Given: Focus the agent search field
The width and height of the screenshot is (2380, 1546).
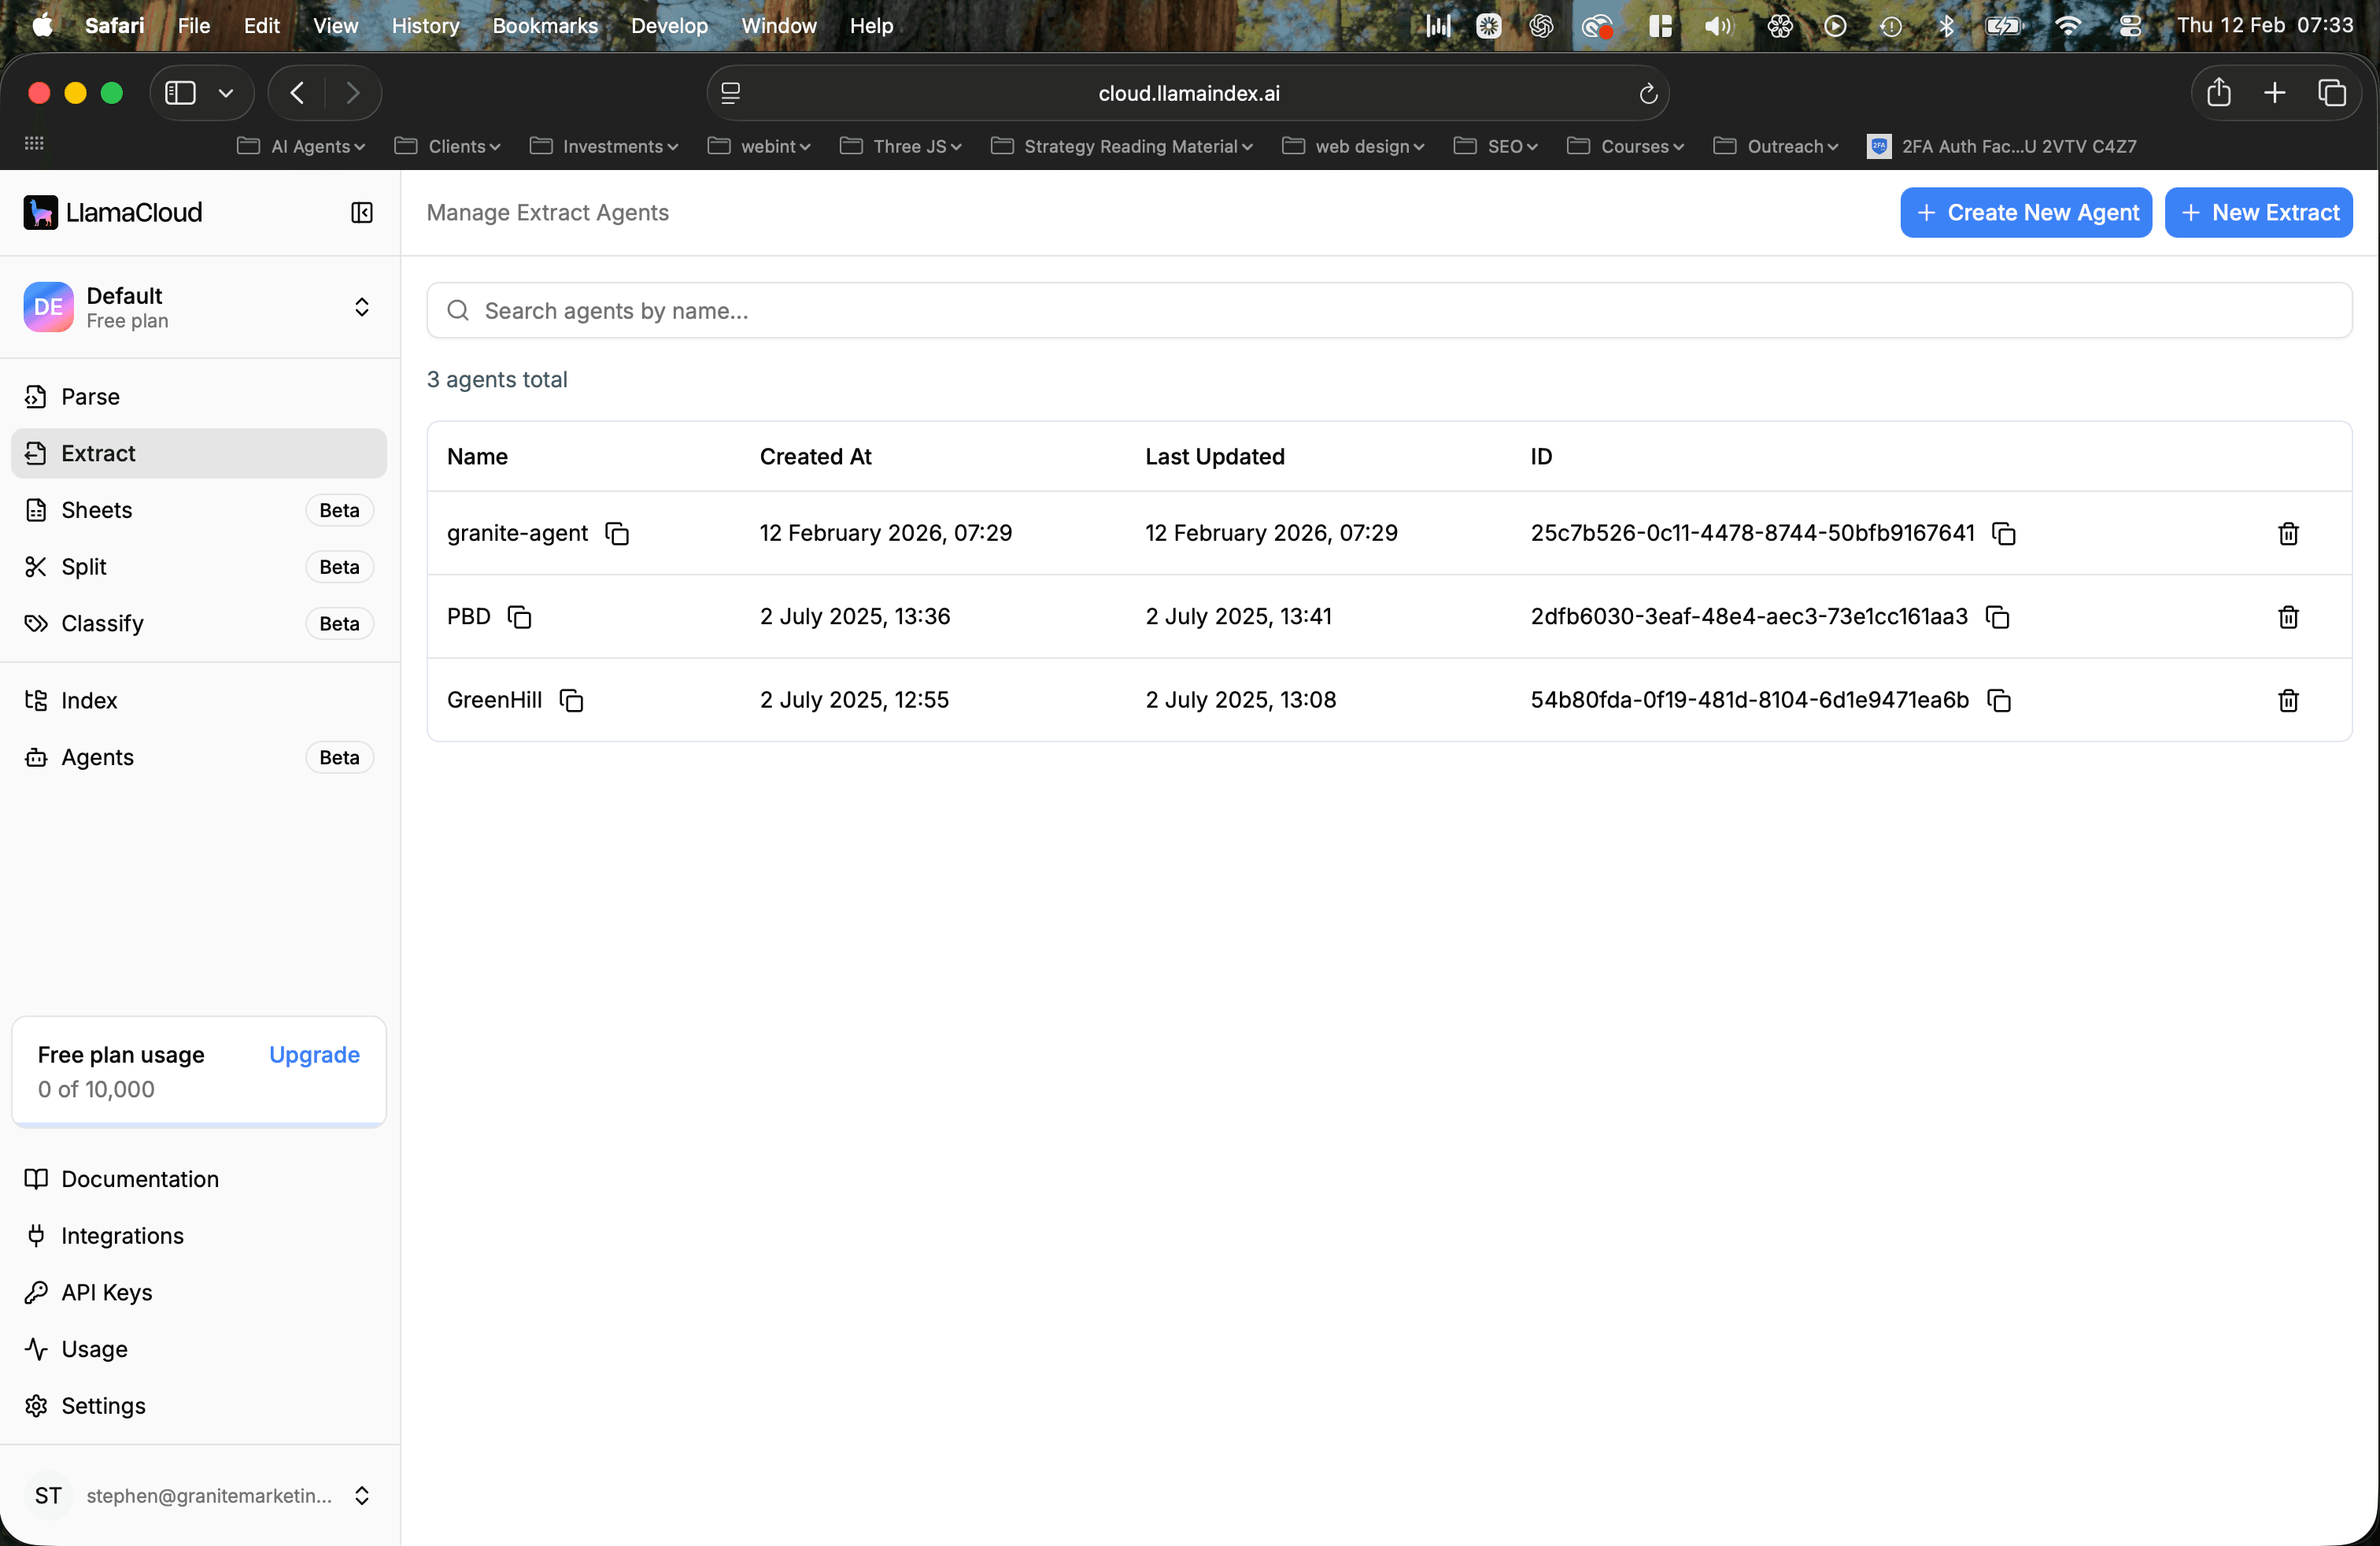Looking at the screenshot, I should [1388, 311].
